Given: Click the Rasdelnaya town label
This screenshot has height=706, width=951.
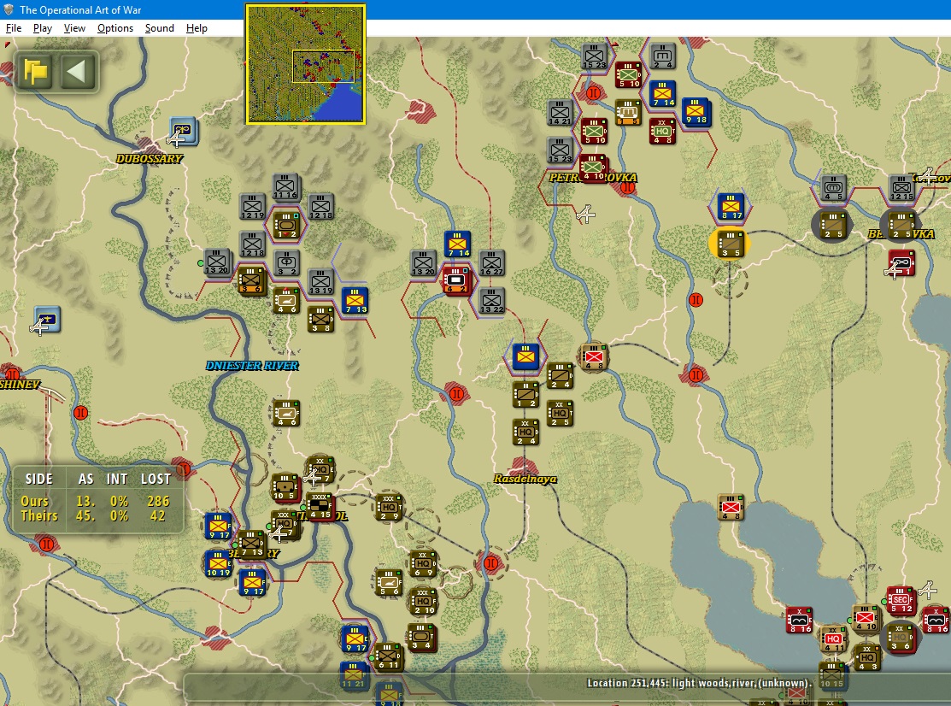Looking at the screenshot, I should pyautogui.click(x=525, y=479).
